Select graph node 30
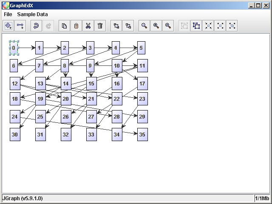 click(x=15, y=134)
